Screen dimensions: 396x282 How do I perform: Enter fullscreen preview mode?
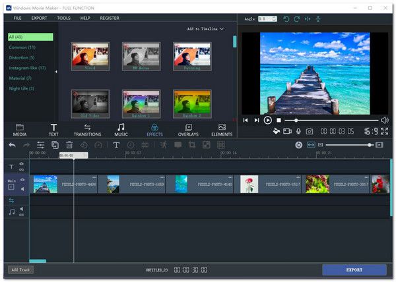385,131
